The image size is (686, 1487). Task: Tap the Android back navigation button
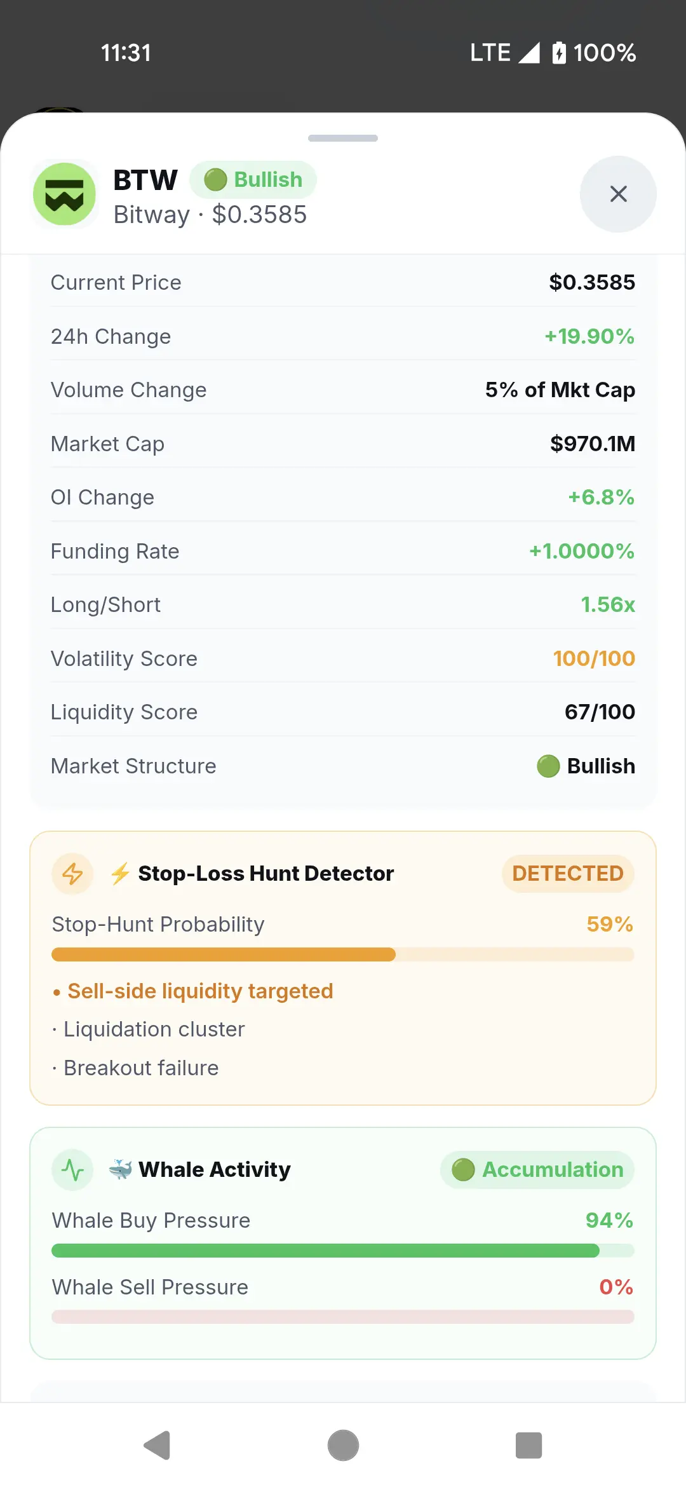coord(157,1446)
